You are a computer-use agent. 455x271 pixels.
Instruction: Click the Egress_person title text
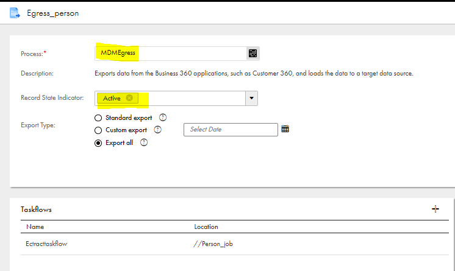(x=53, y=13)
